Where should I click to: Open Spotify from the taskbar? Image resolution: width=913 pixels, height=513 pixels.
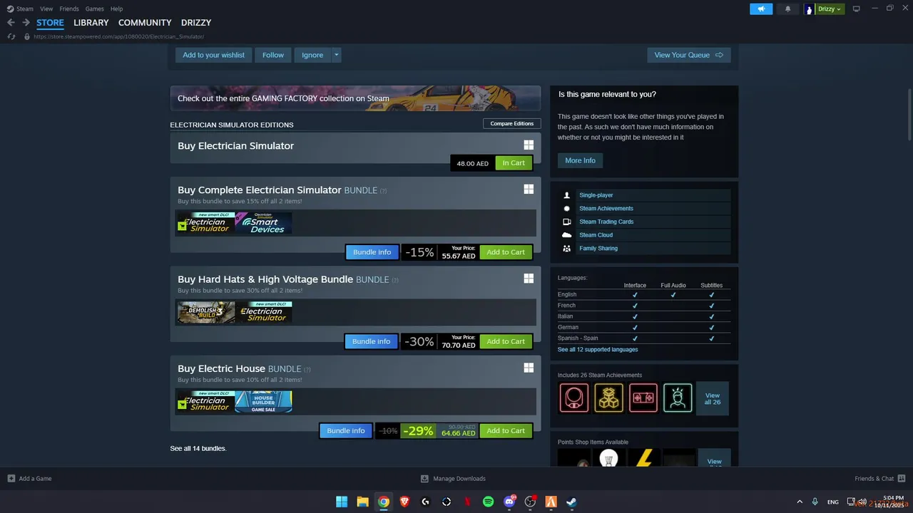pyautogui.click(x=488, y=502)
